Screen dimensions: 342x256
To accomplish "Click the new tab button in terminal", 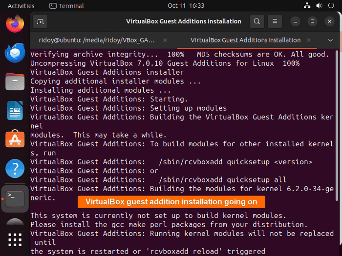I will click(x=40, y=21).
